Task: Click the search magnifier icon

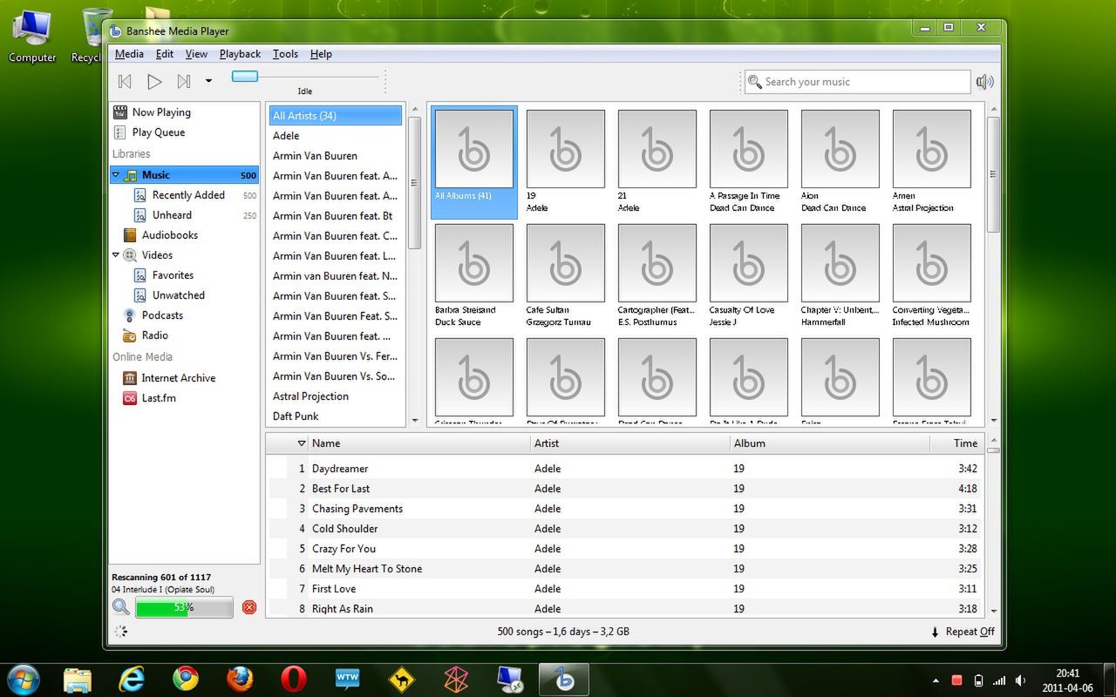Action: (755, 82)
